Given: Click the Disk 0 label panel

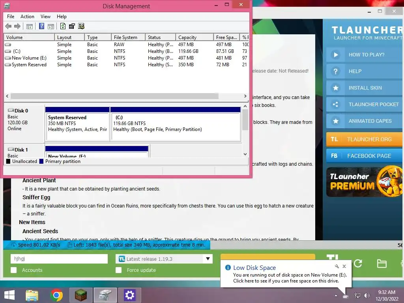Looking at the screenshot, I should click(x=24, y=123).
